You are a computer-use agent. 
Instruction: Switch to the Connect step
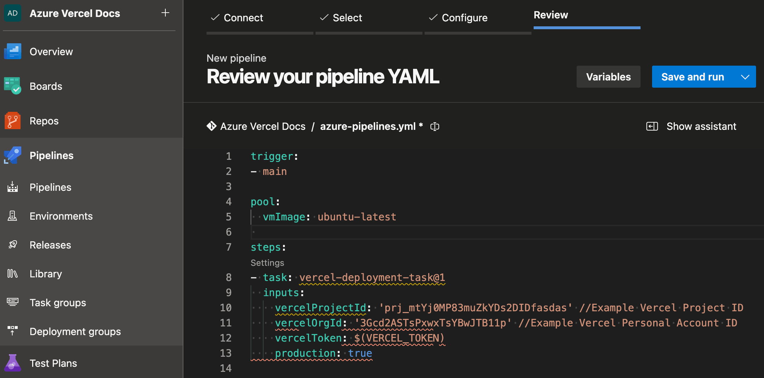tap(243, 17)
